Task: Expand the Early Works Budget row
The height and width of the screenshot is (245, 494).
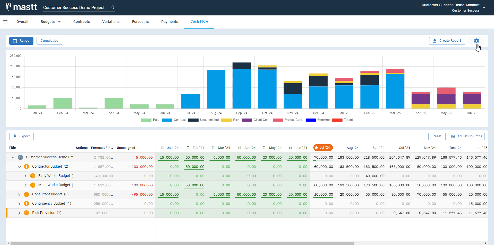Action: [x=25, y=176]
